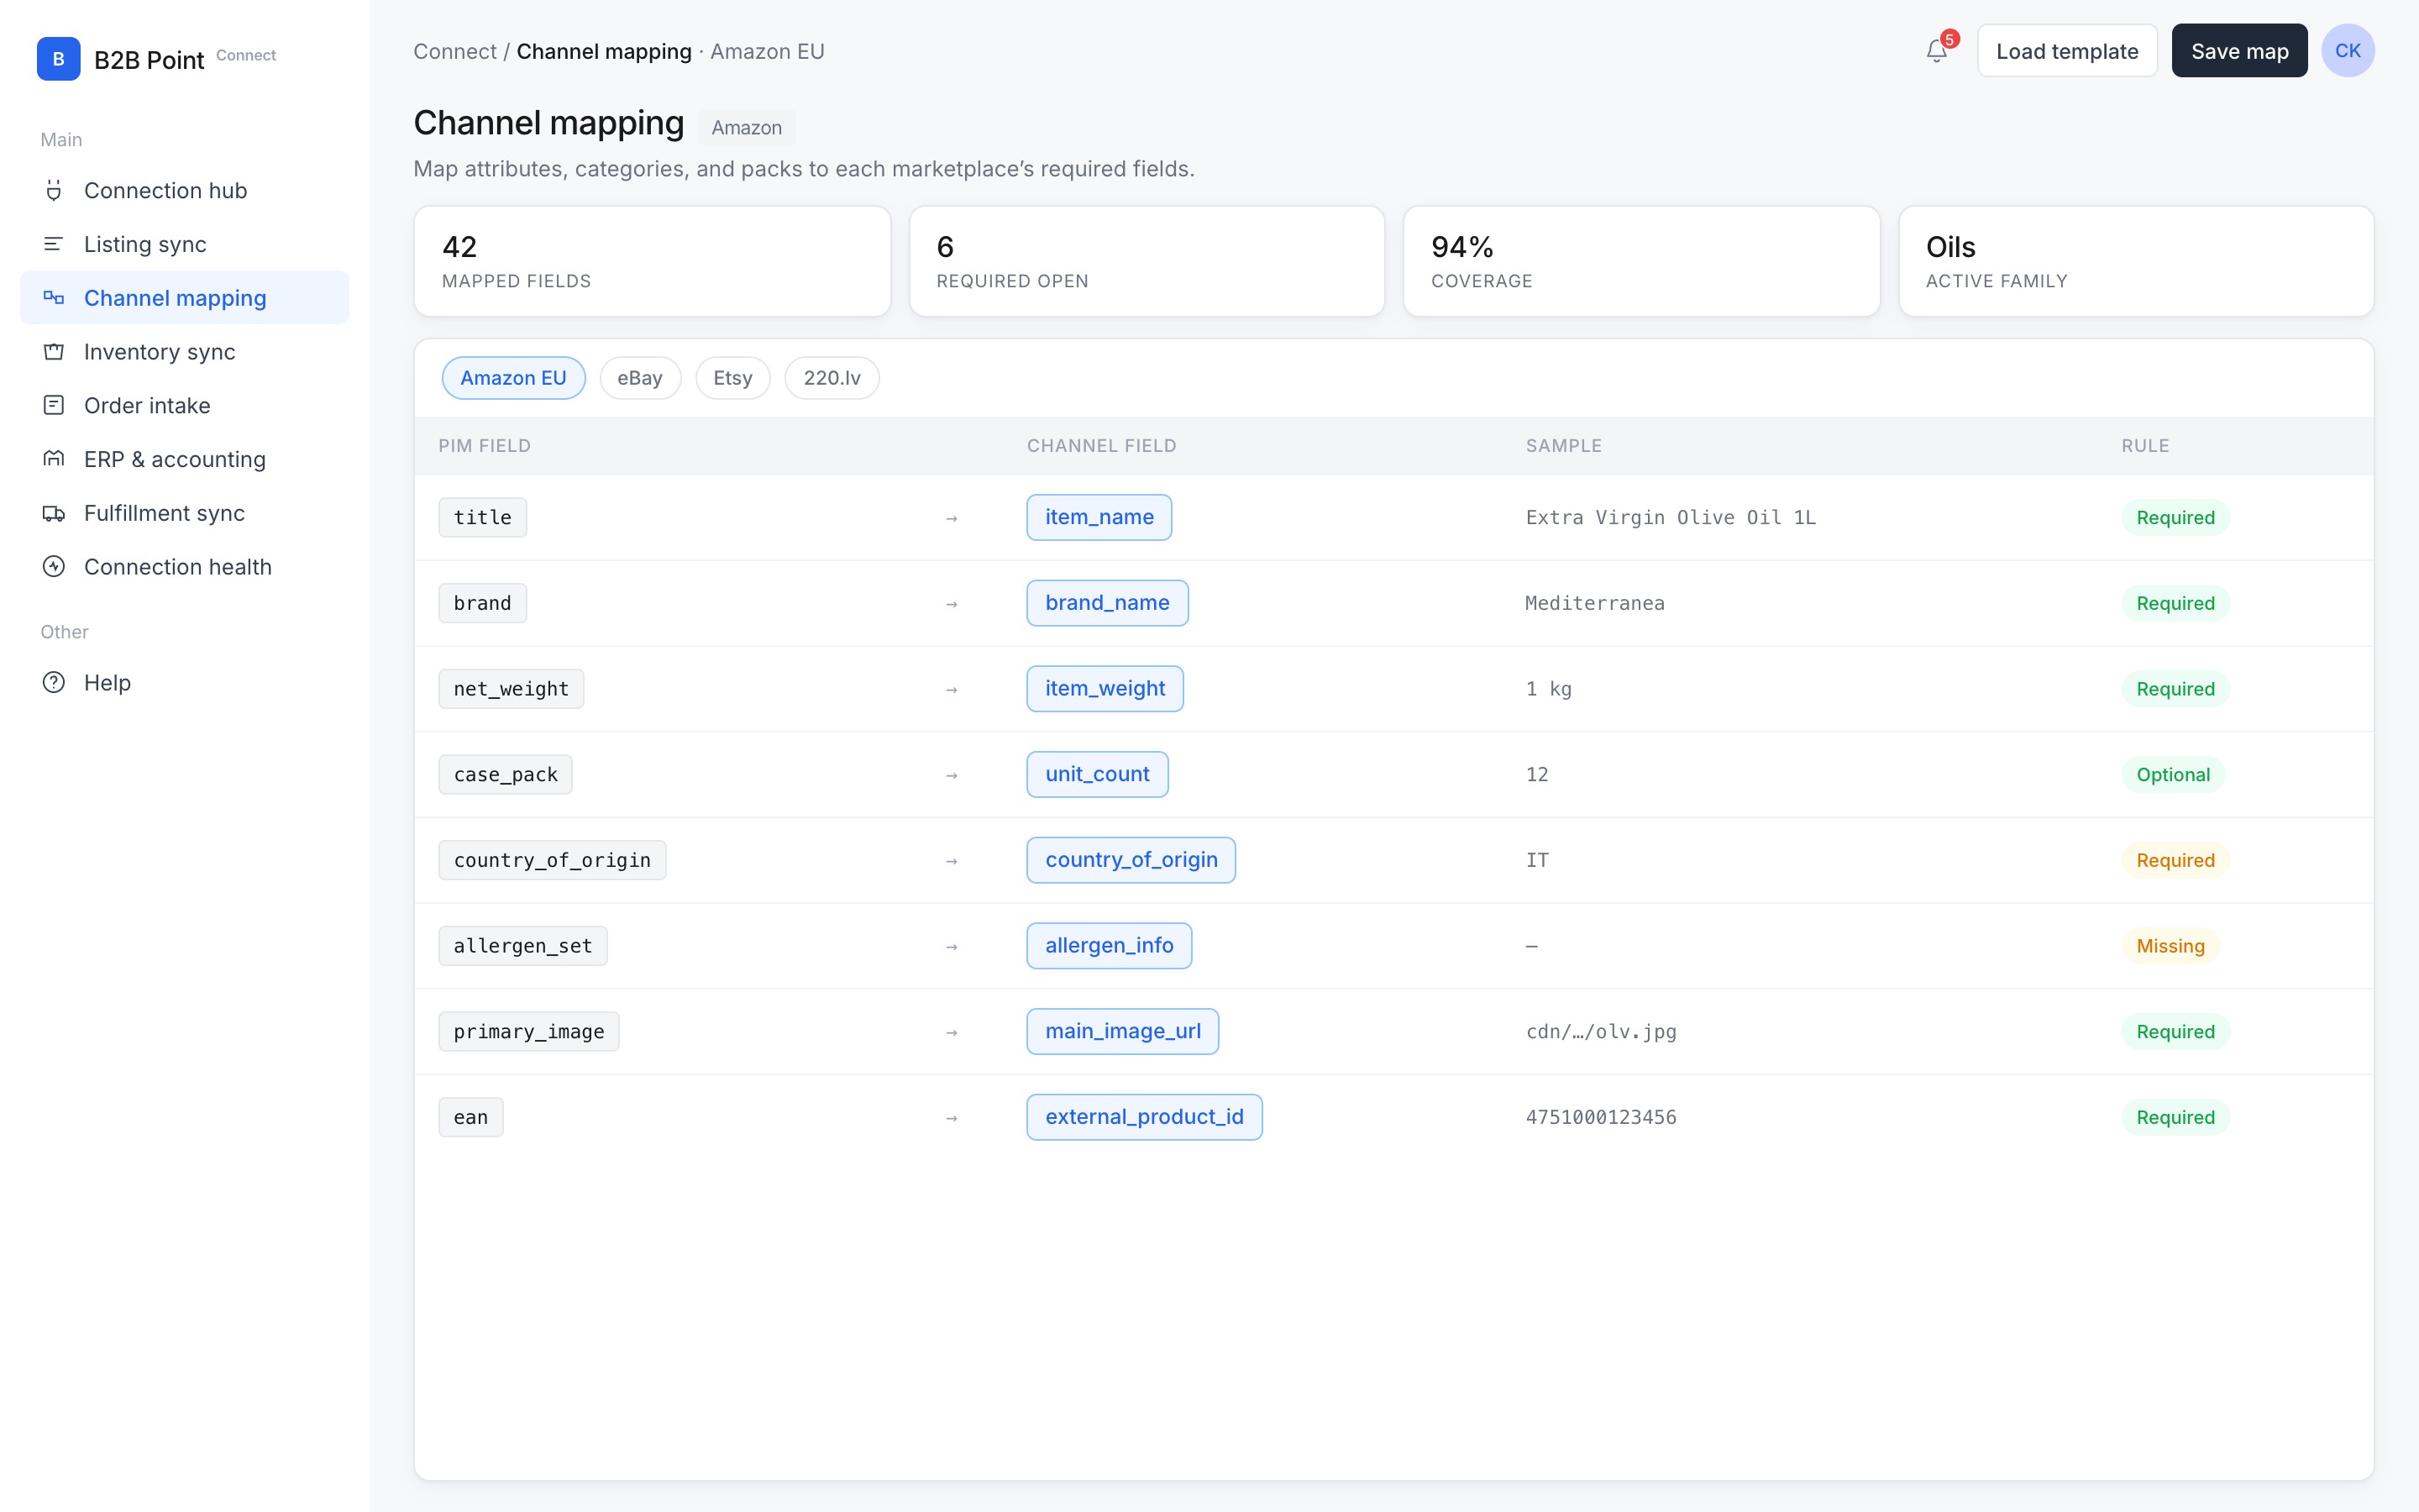Click the primary_image PIM field tag
The width and height of the screenshot is (2419, 1512).
529,1031
